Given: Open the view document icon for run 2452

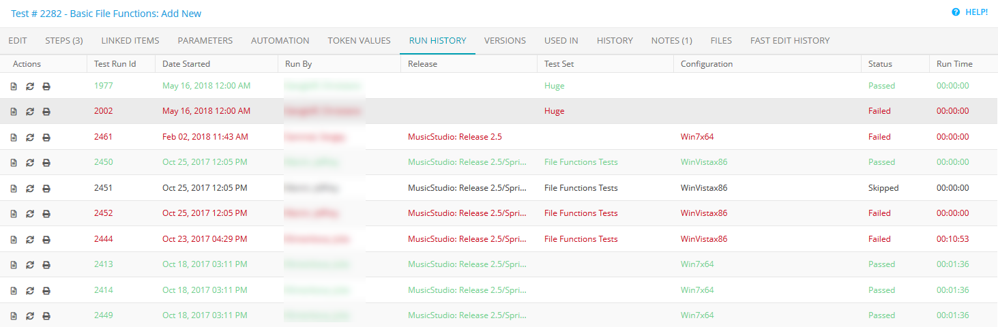Looking at the screenshot, I should (x=14, y=214).
